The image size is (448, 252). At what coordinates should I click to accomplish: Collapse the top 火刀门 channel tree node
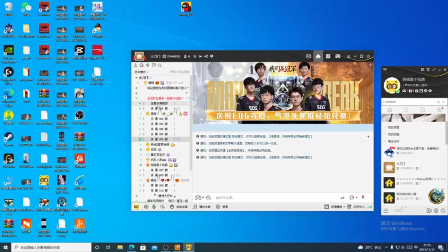pyautogui.click(x=136, y=77)
